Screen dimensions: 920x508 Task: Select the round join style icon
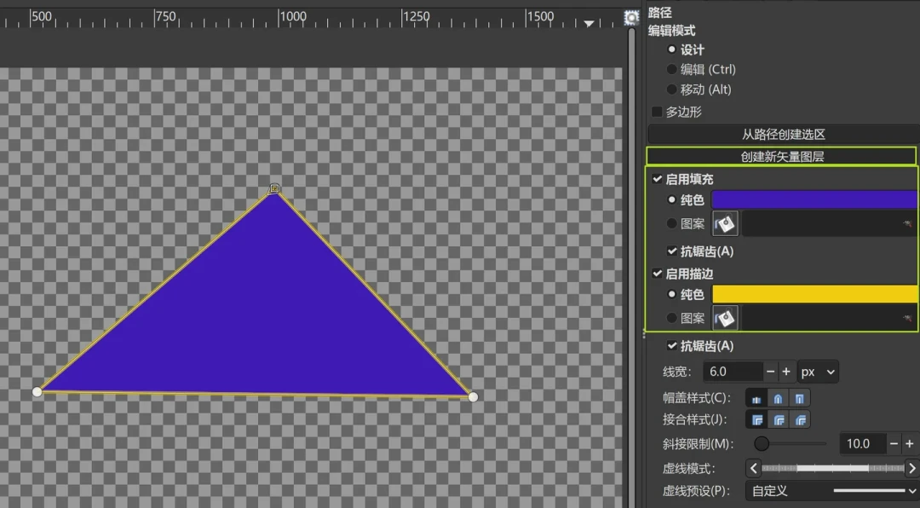779,420
